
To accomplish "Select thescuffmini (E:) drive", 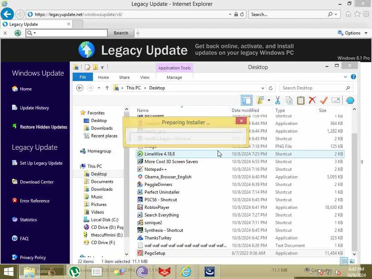I will tap(107, 235).
